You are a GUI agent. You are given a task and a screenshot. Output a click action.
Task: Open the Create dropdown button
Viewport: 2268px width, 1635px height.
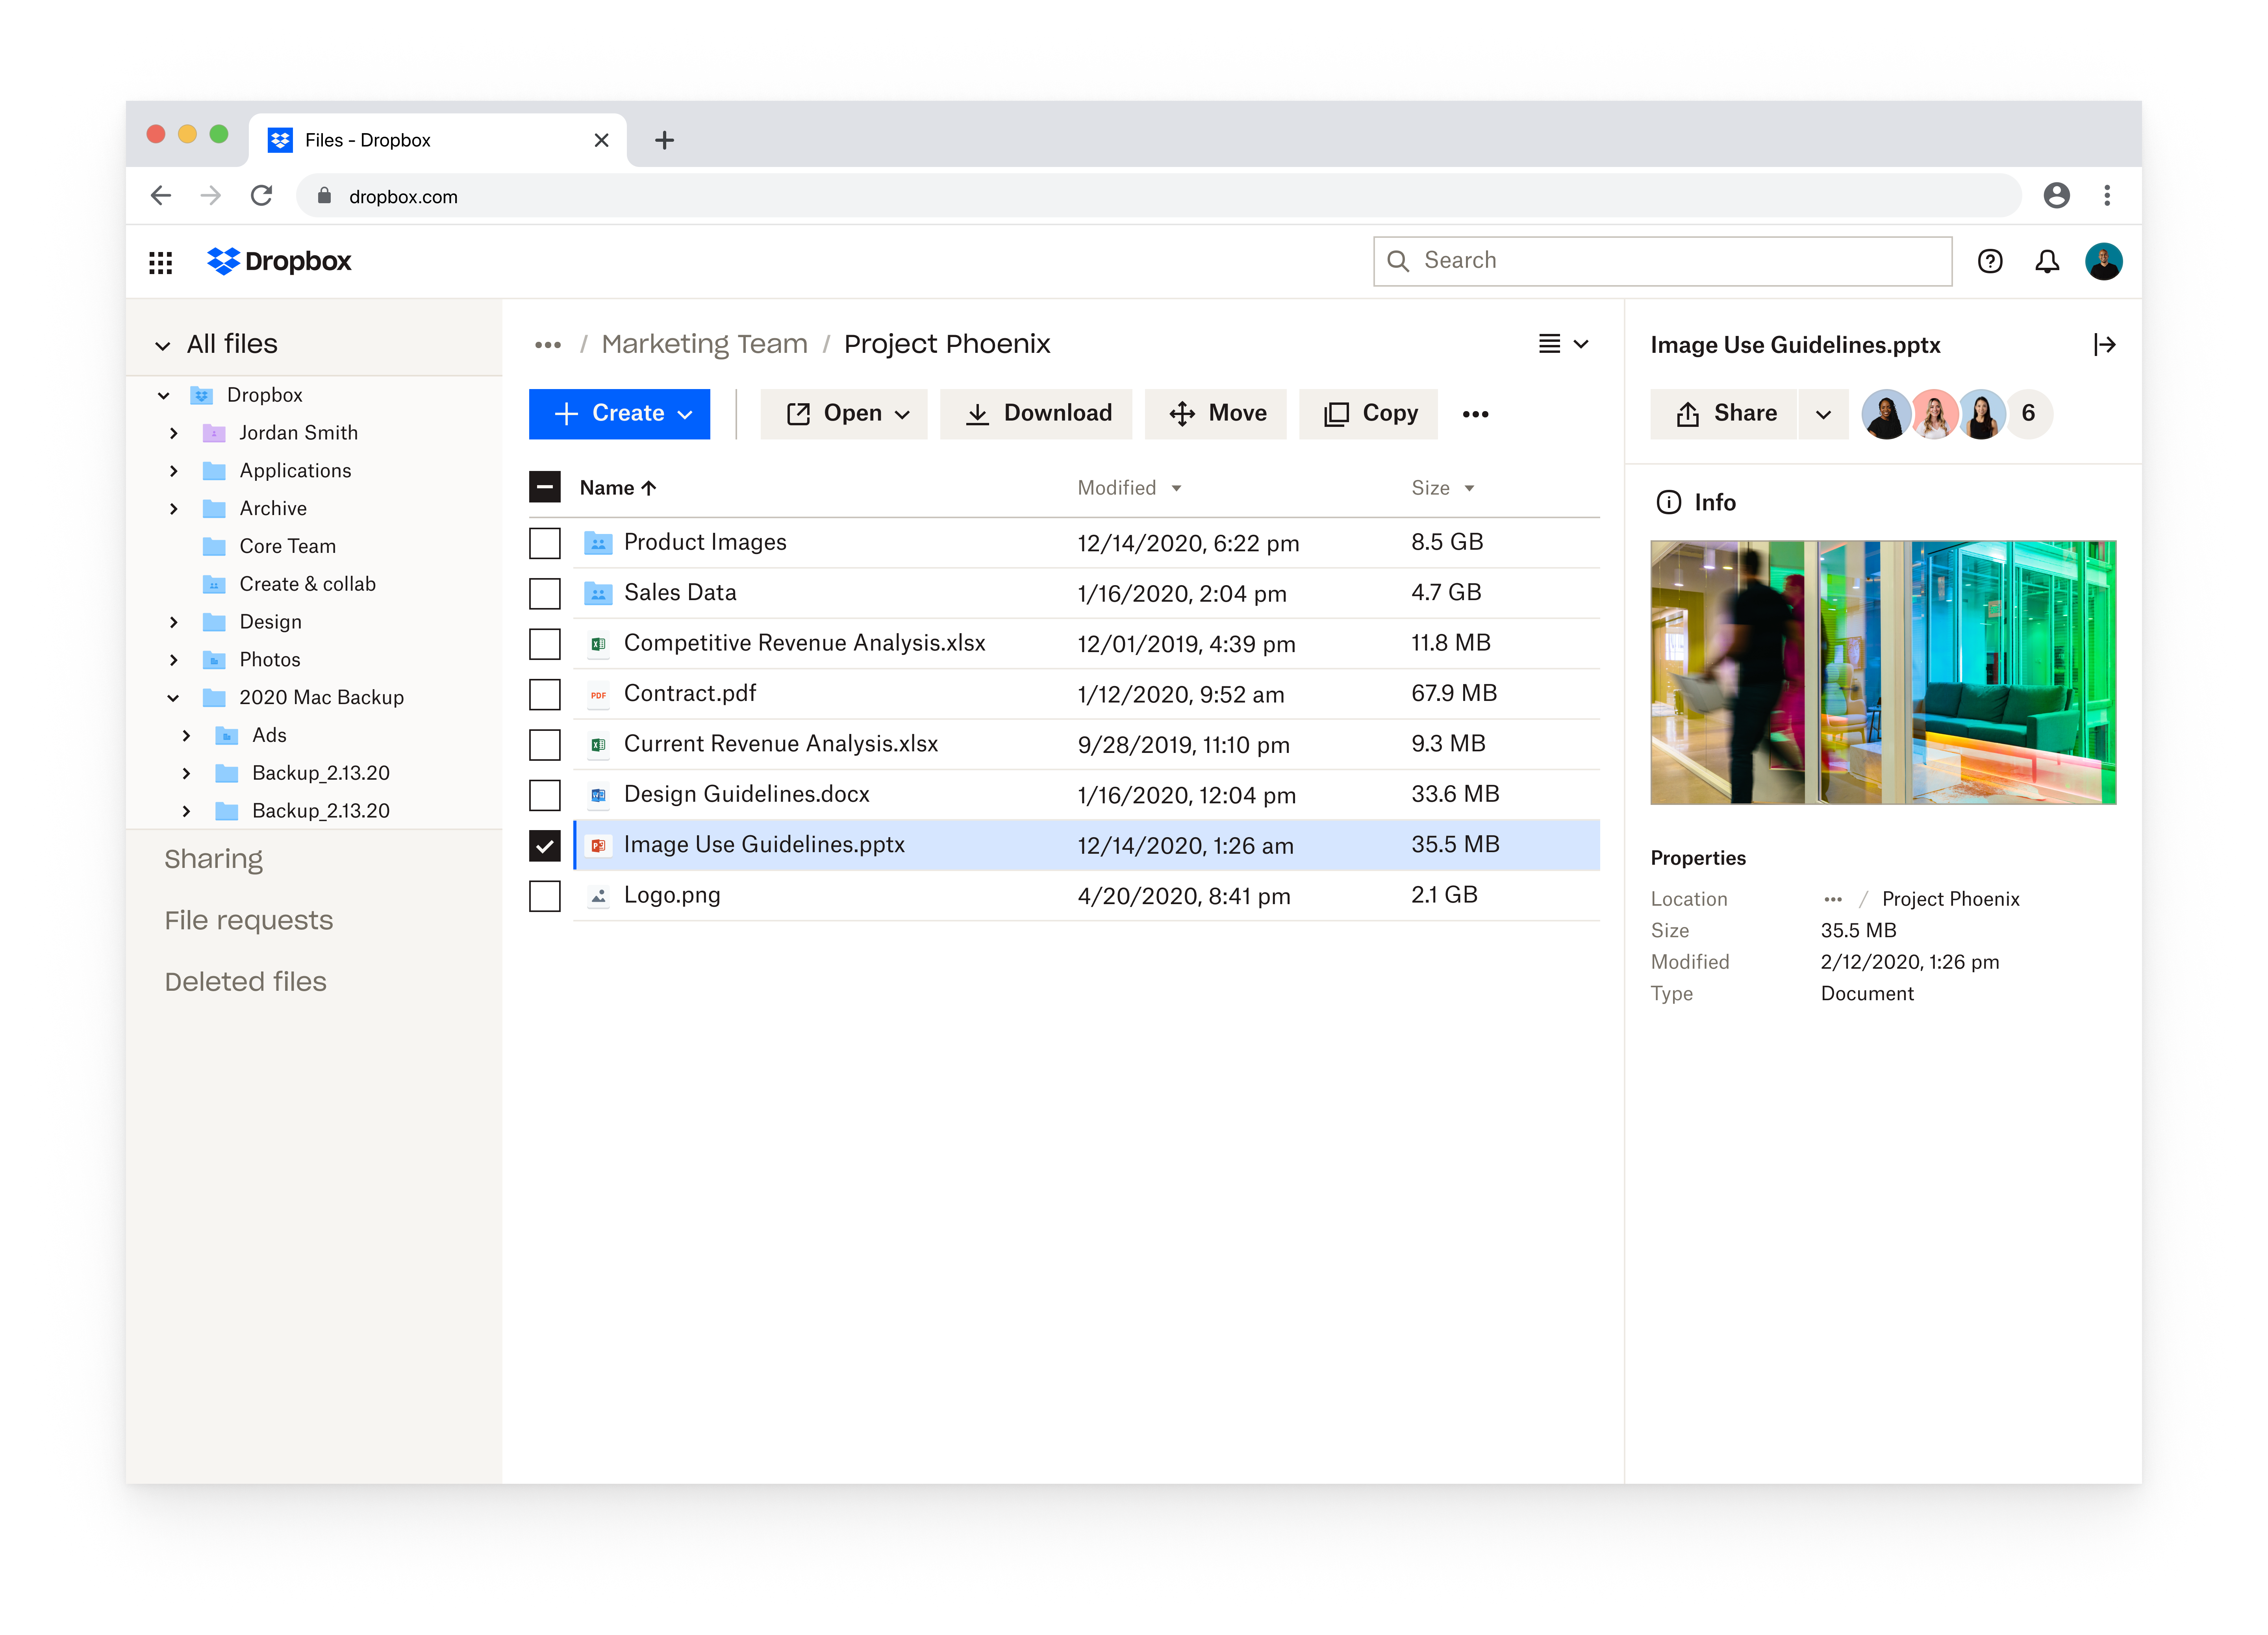pos(619,414)
